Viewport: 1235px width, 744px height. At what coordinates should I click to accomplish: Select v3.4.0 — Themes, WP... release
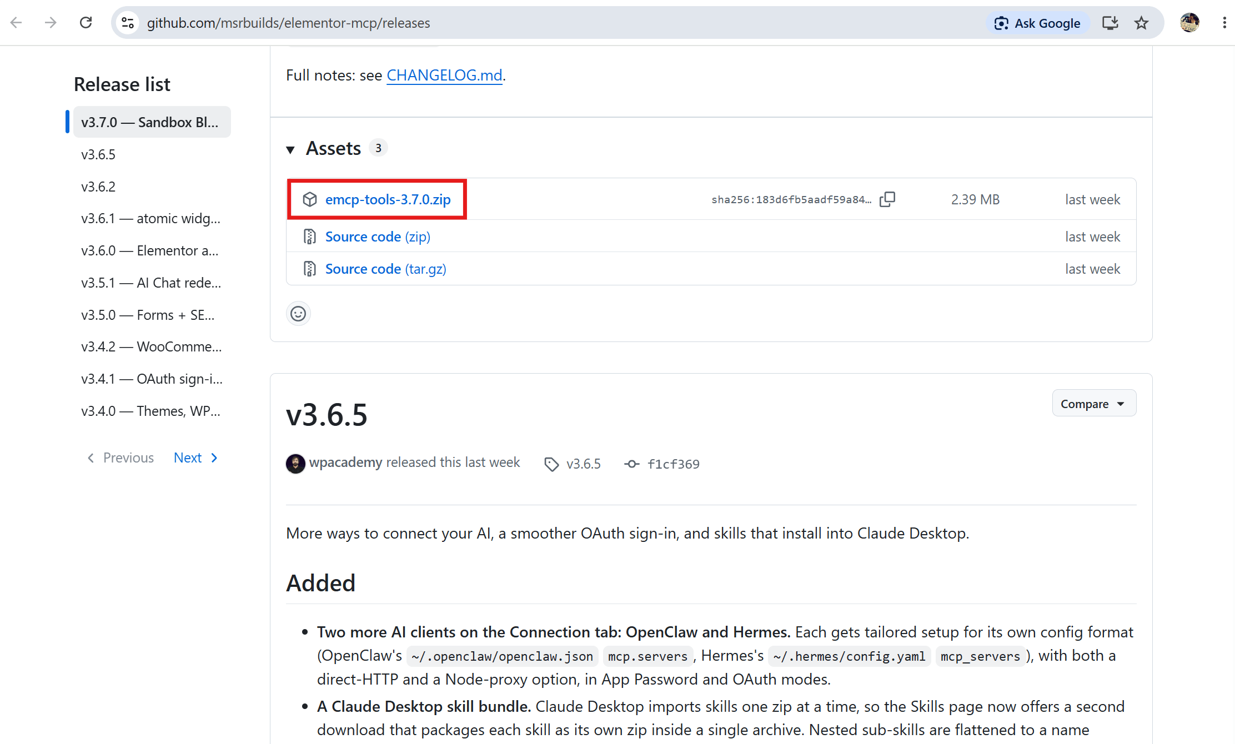[x=152, y=411]
